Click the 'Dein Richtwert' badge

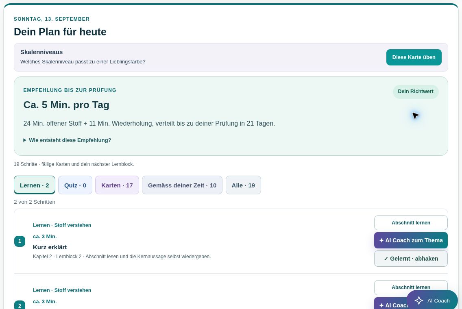[x=416, y=91]
